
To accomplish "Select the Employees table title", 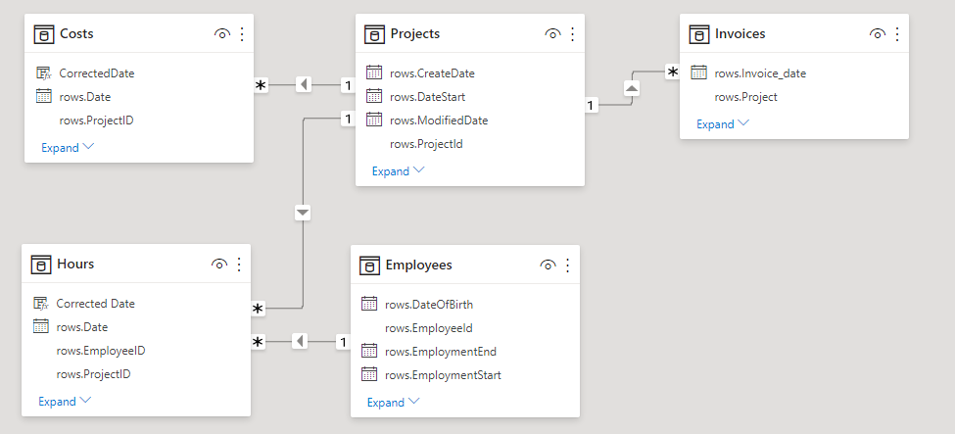I will pyautogui.click(x=419, y=265).
